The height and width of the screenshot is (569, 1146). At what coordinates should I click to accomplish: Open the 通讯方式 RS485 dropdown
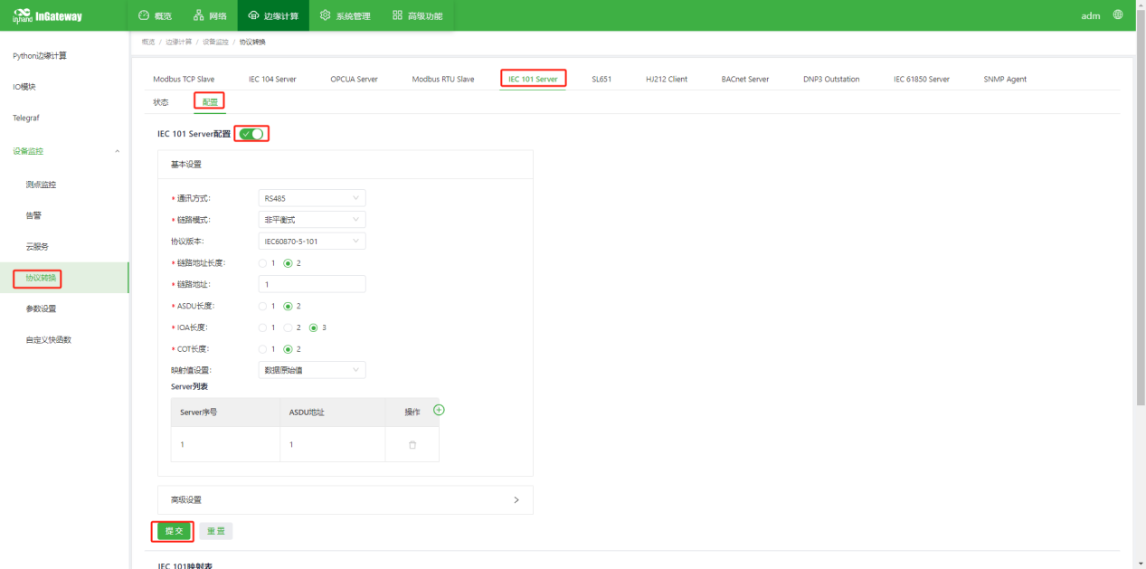click(x=311, y=198)
